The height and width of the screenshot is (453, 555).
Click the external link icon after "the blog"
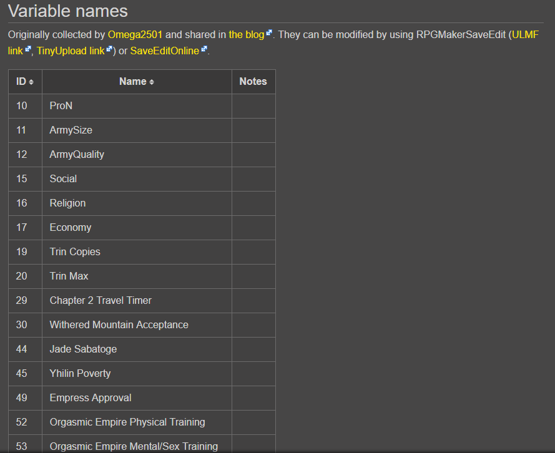(x=269, y=34)
